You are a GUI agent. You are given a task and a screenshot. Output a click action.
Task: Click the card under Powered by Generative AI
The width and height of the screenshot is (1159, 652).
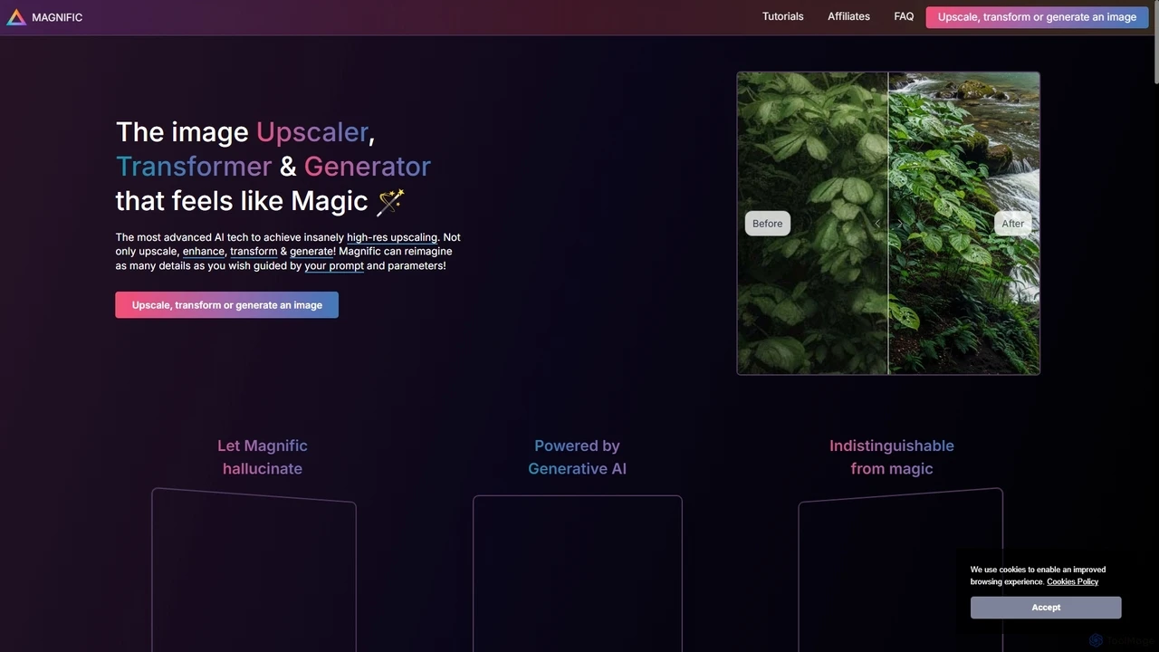click(577, 573)
